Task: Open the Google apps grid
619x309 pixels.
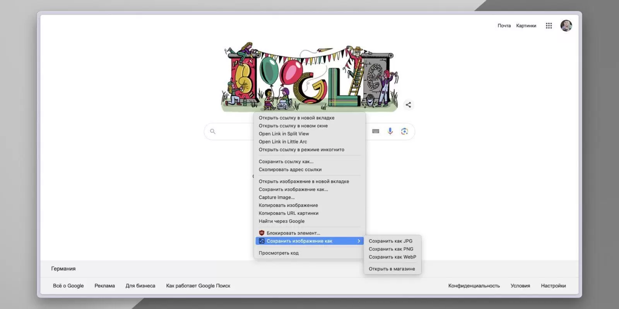Action: tap(549, 25)
